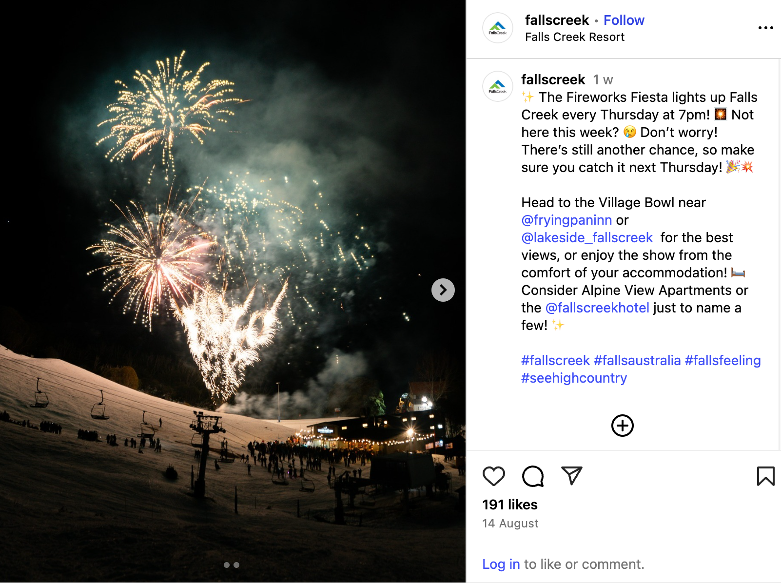
Task: Load more comments with plus circle icon
Action: [622, 426]
